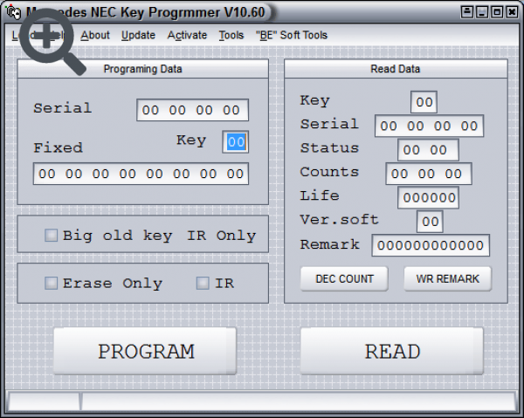Close the Key Programmer window
The image size is (524, 418).
point(512,11)
